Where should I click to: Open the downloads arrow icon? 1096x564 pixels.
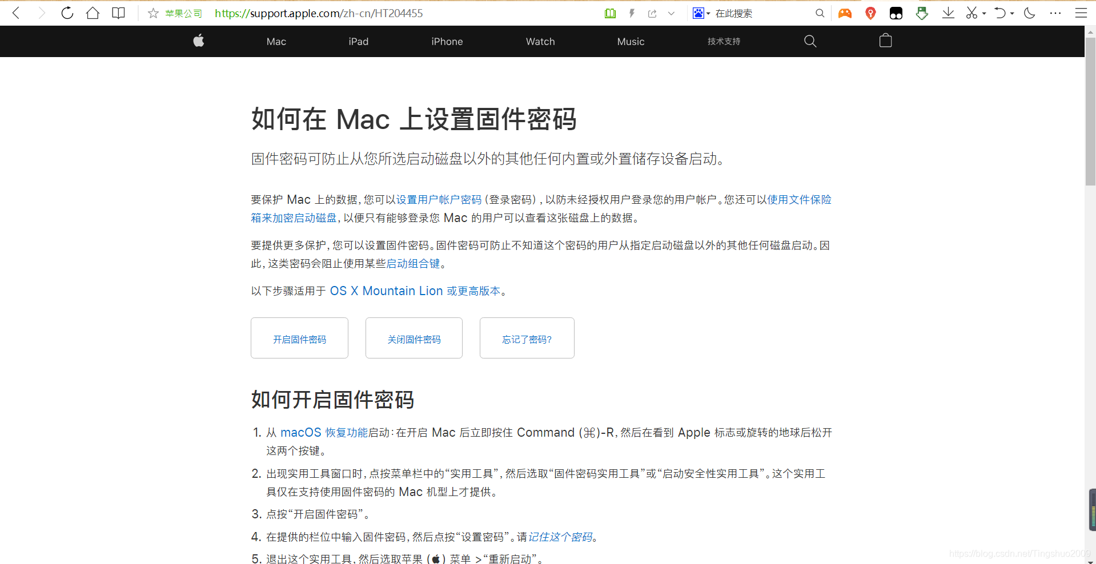pyautogui.click(x=948, y=13)
